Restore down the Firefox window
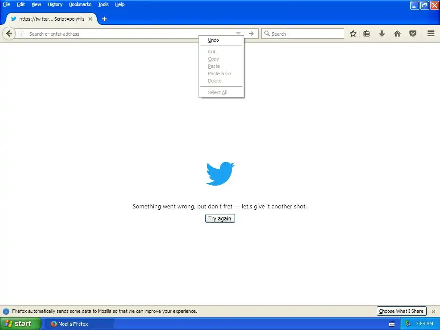 tap(425, 5)
